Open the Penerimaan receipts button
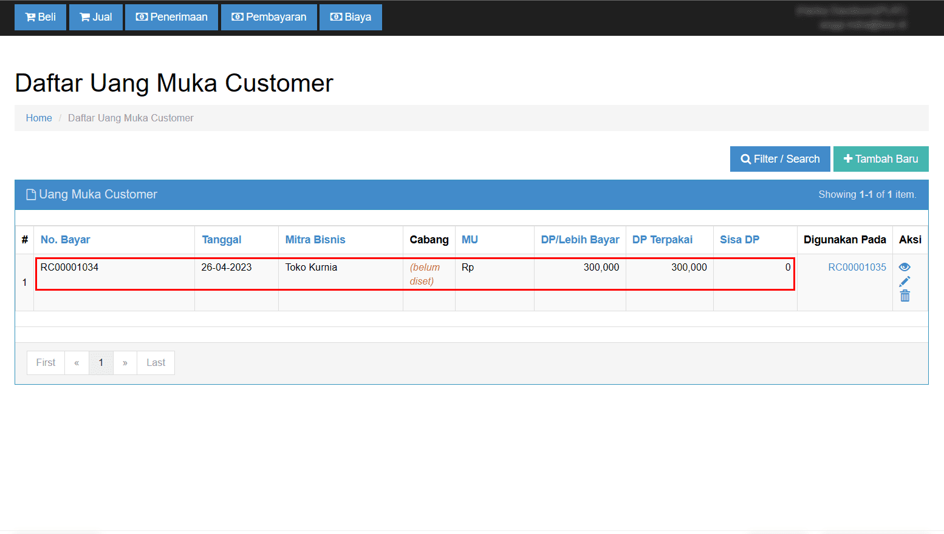The height and width of the screenshot is (534, 944). tap(171, 17)
